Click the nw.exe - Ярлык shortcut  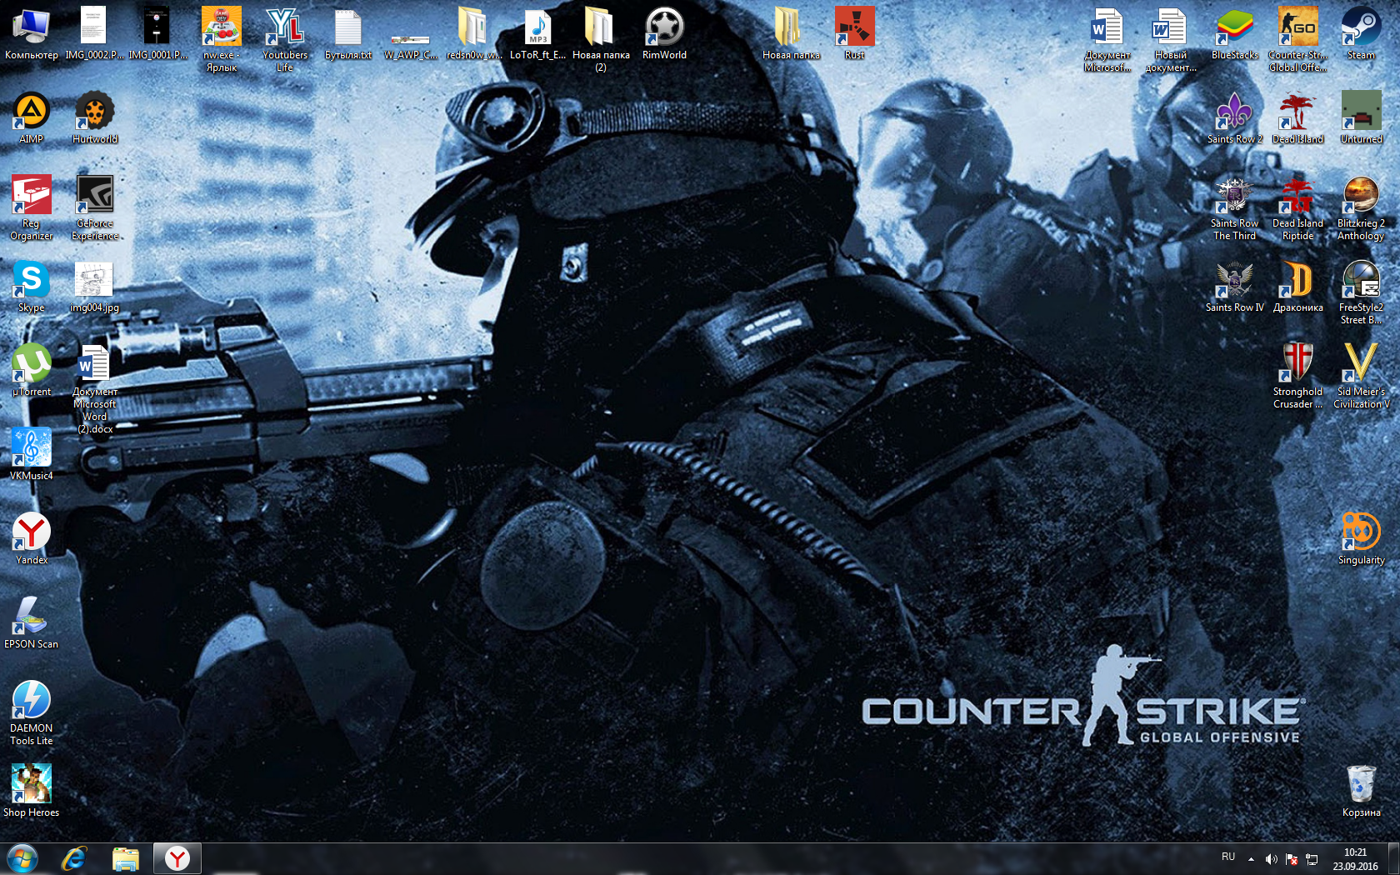click(222, 39)
